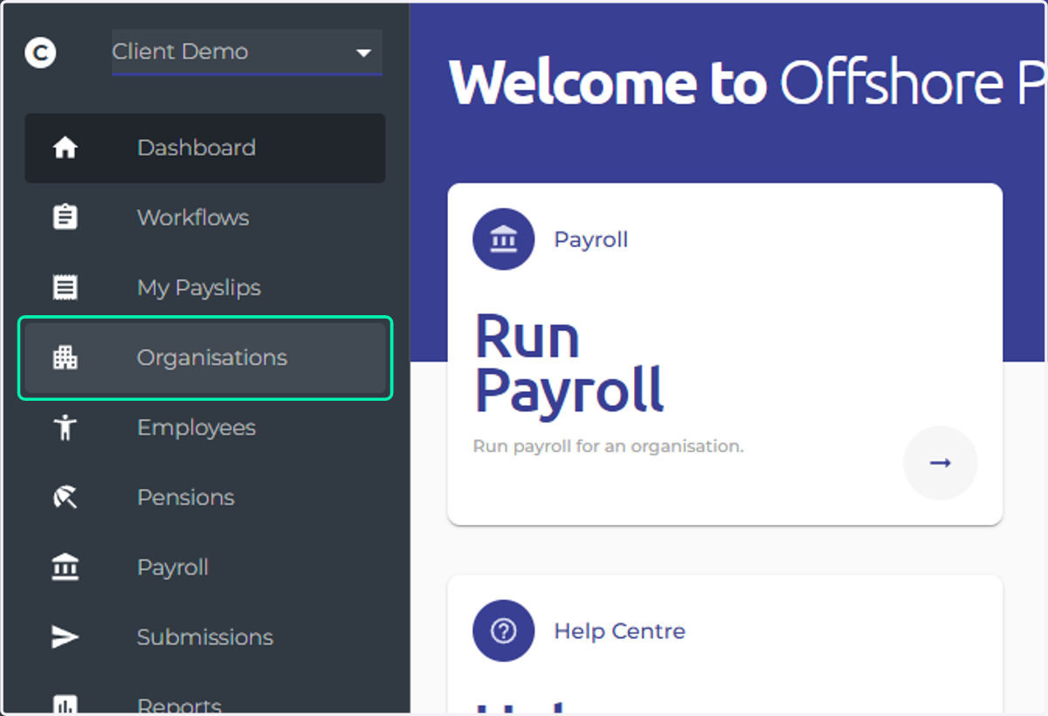Go to the Dashboard menu item
Image resolution: width=1048 pixels, height=716 pixels.
point(205,148)
